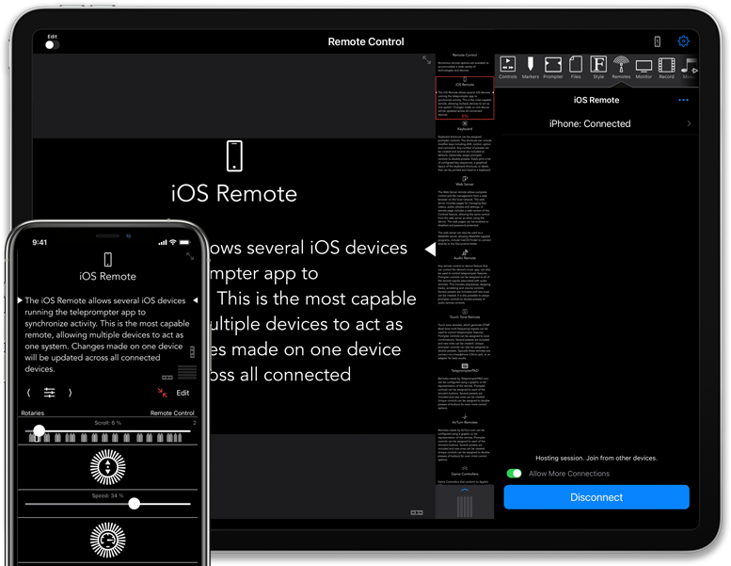Image resolution: width=731 pixels, height=566 pixels.
Task: Click the iPad prompter bottom layout icon
Action: 417,512
